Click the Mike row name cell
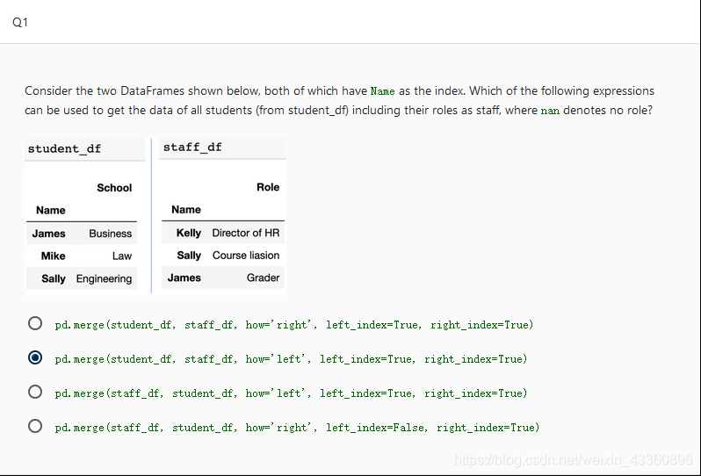The width and height of the screenshot is (701, 476). (54, 256)
